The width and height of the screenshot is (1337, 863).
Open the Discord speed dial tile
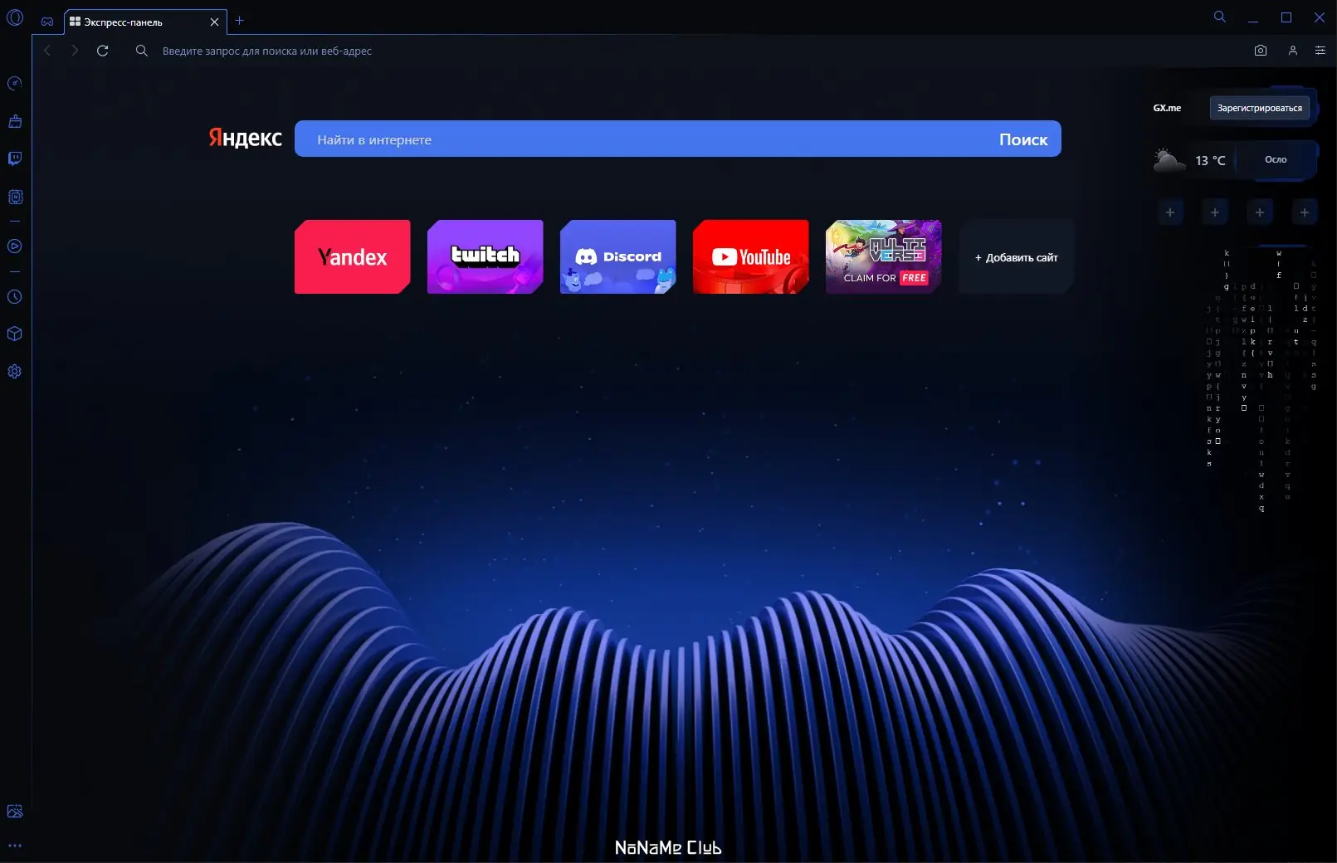(618, 256)
